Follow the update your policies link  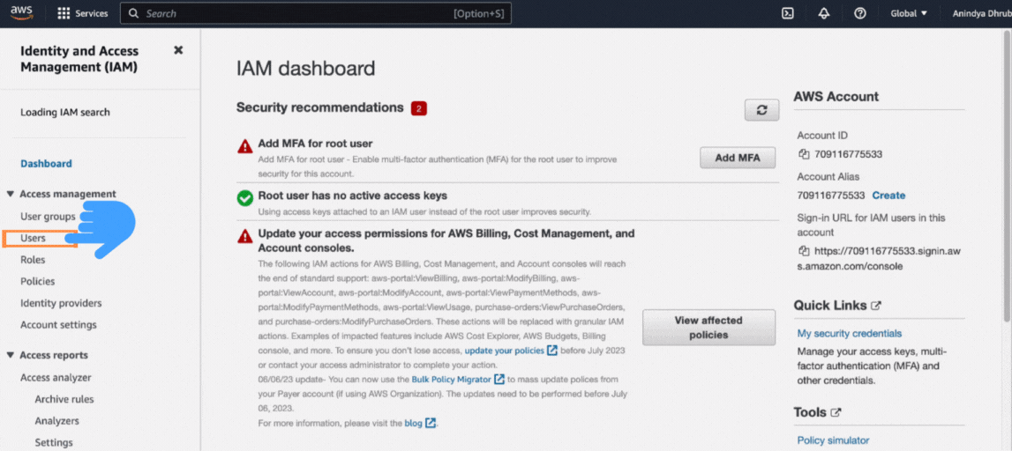(504, 351)
